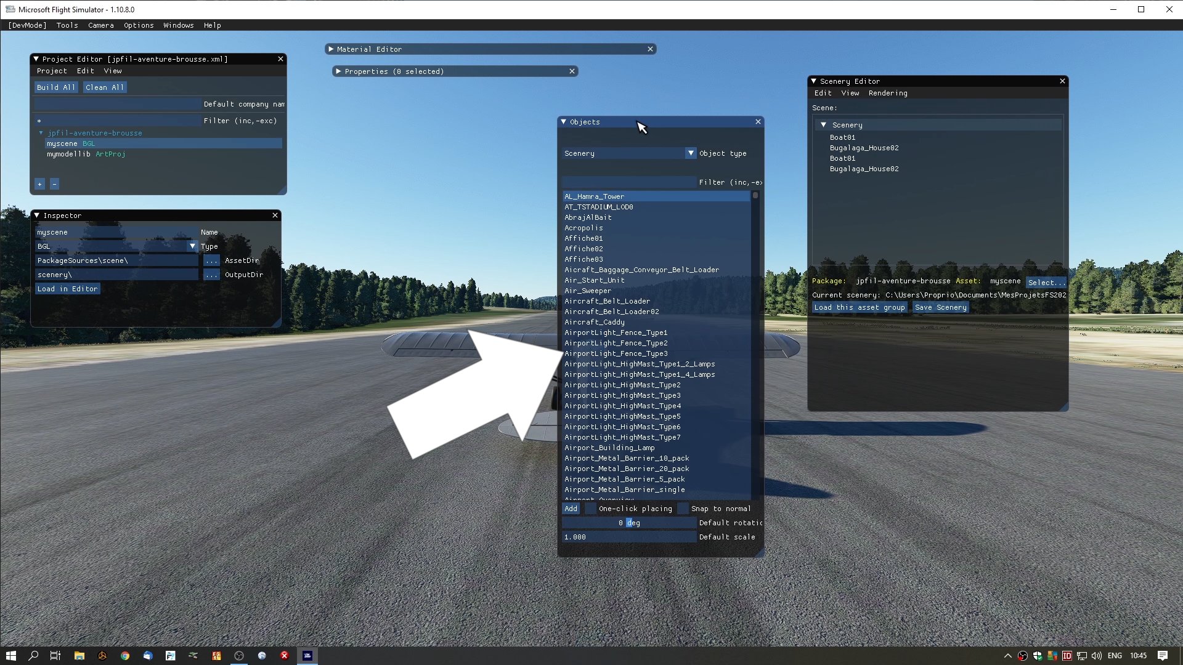Open Chrome from the taskbar
This screenshot has height=665, width=1183.
click(125, 656)
